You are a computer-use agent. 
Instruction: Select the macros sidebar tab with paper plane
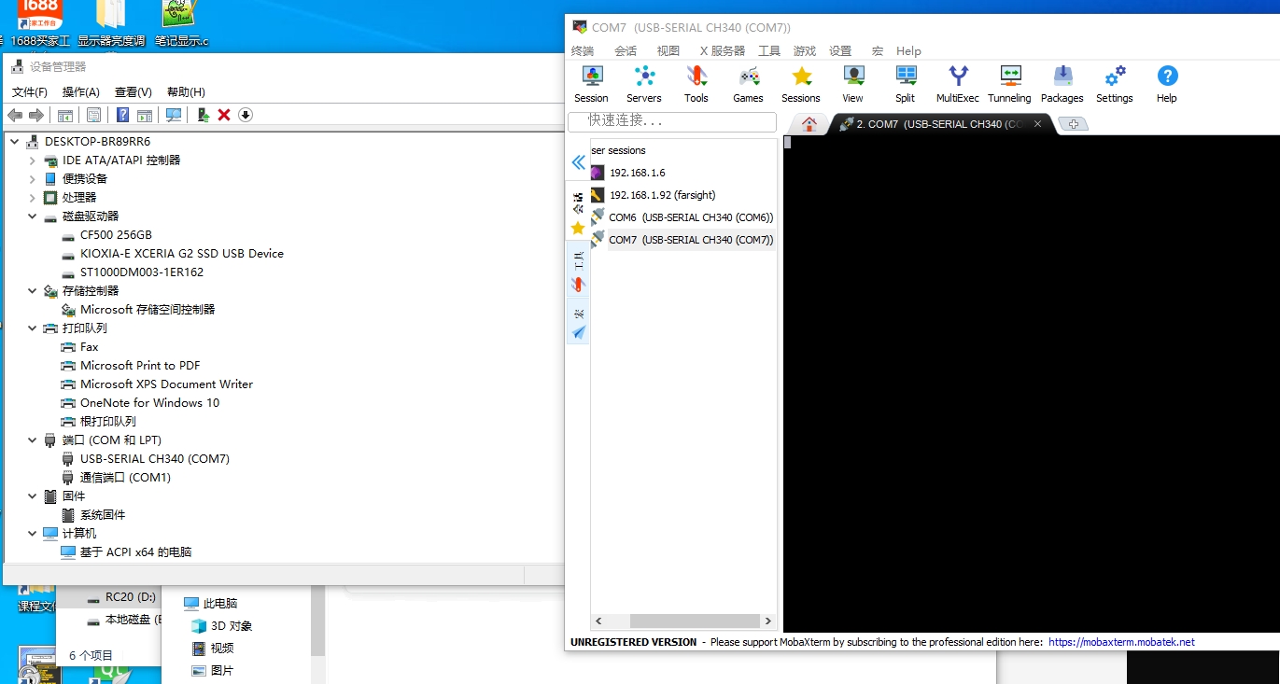pyautogui.click(x=579, y=322)
